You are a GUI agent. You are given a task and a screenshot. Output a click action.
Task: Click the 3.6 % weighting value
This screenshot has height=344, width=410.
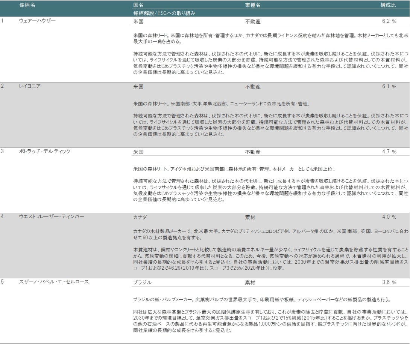(389, 282)
